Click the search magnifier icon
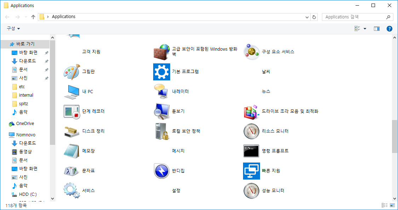 point(388,17)
